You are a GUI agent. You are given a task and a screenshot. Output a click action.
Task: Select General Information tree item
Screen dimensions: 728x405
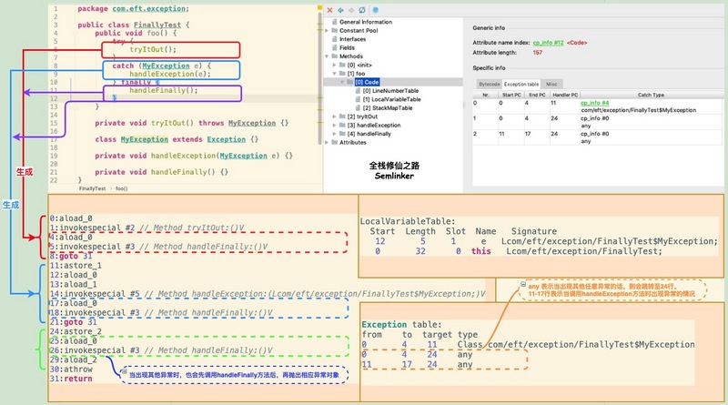[366, 22]
